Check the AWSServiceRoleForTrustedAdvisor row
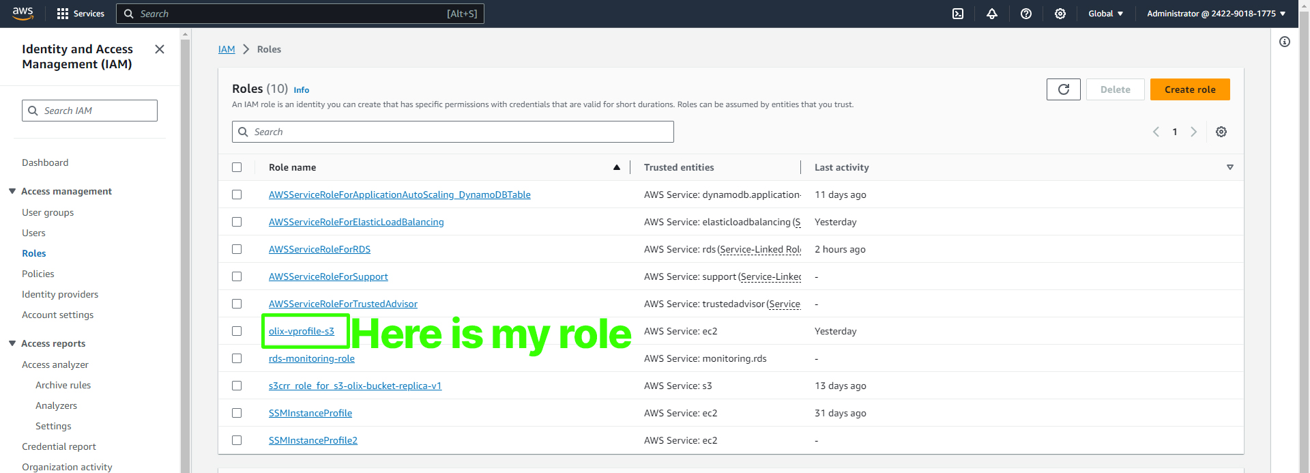1310x473 pixels. tap(237, 304)
